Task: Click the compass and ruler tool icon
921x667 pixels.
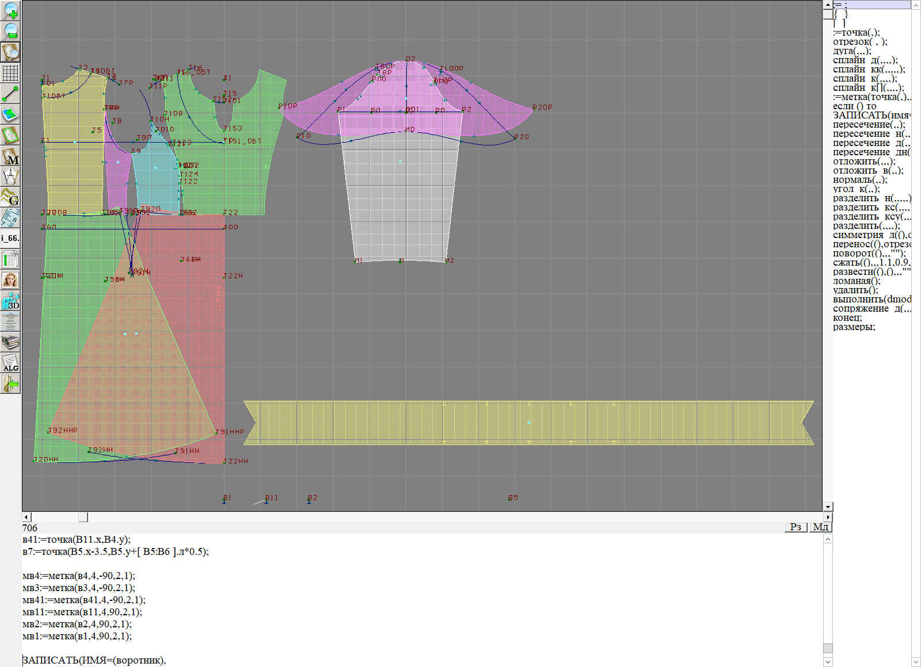Action: (10, 177)
